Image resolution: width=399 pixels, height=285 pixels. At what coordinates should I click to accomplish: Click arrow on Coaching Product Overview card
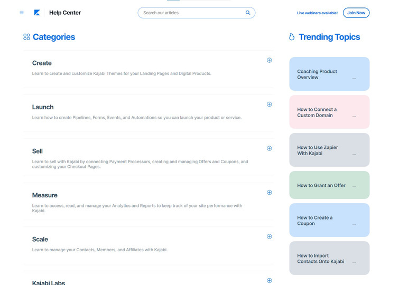click(x=354, y=79)
